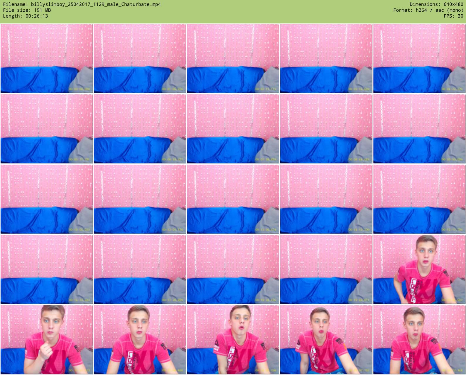Open the thumbnail timestamped 00:10:55
Image resolution: width=466 pixels, height=375 pixels.
pos(47,199)
